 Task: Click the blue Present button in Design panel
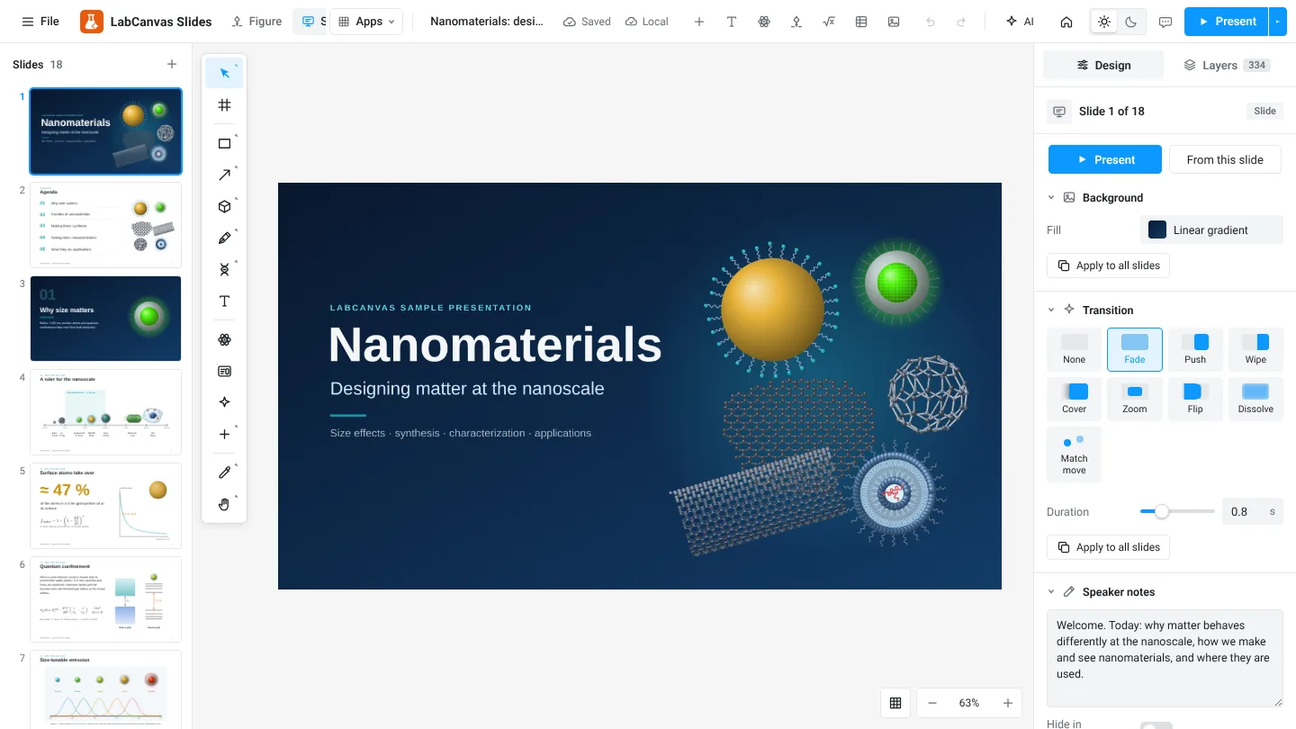tap(1105, 159)
